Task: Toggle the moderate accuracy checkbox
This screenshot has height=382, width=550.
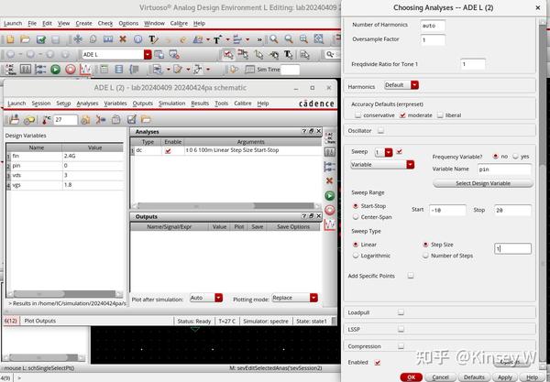Action: [x=402, y=115]
